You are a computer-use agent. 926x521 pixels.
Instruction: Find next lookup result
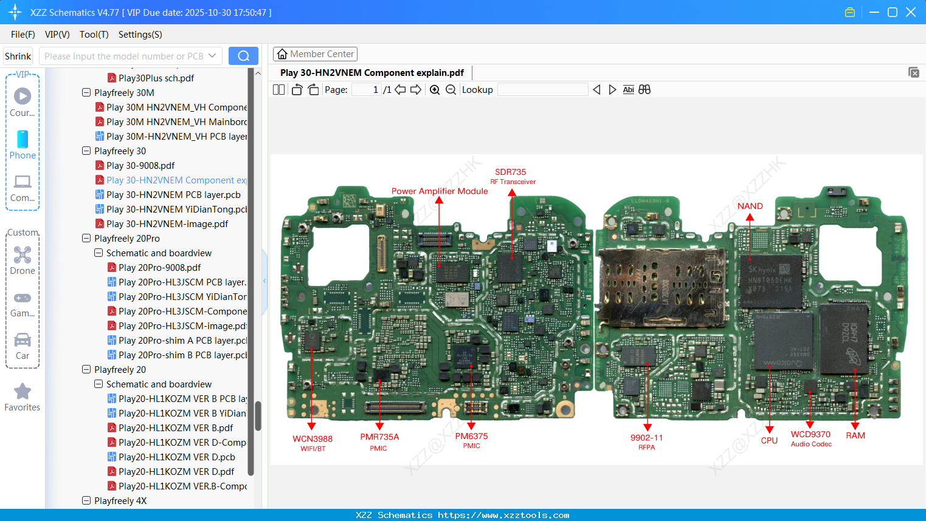tap(612, 90)
